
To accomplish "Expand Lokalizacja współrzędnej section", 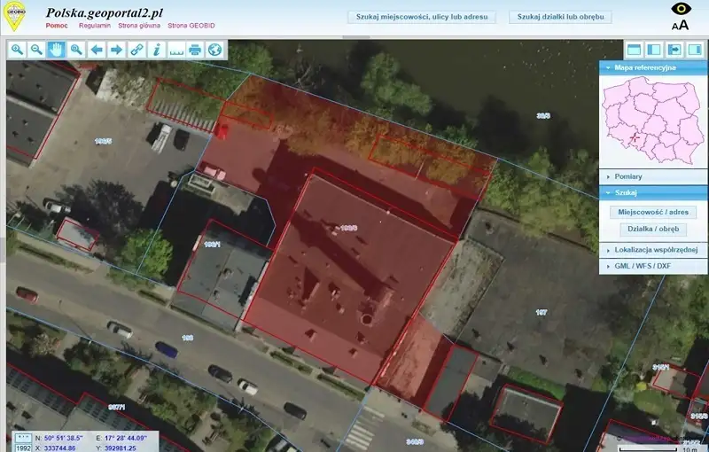I will click(652, 251).
